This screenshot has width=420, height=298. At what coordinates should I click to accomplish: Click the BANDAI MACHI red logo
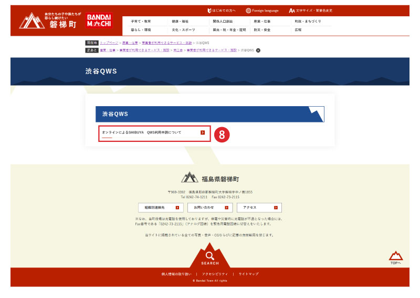click(99, 20)
